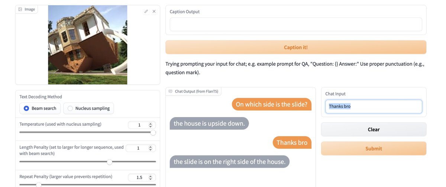This screenshot has height=187, width=446.
Task: Click the 'Thanks bro' chat bubble
Action: coord(292,143)
